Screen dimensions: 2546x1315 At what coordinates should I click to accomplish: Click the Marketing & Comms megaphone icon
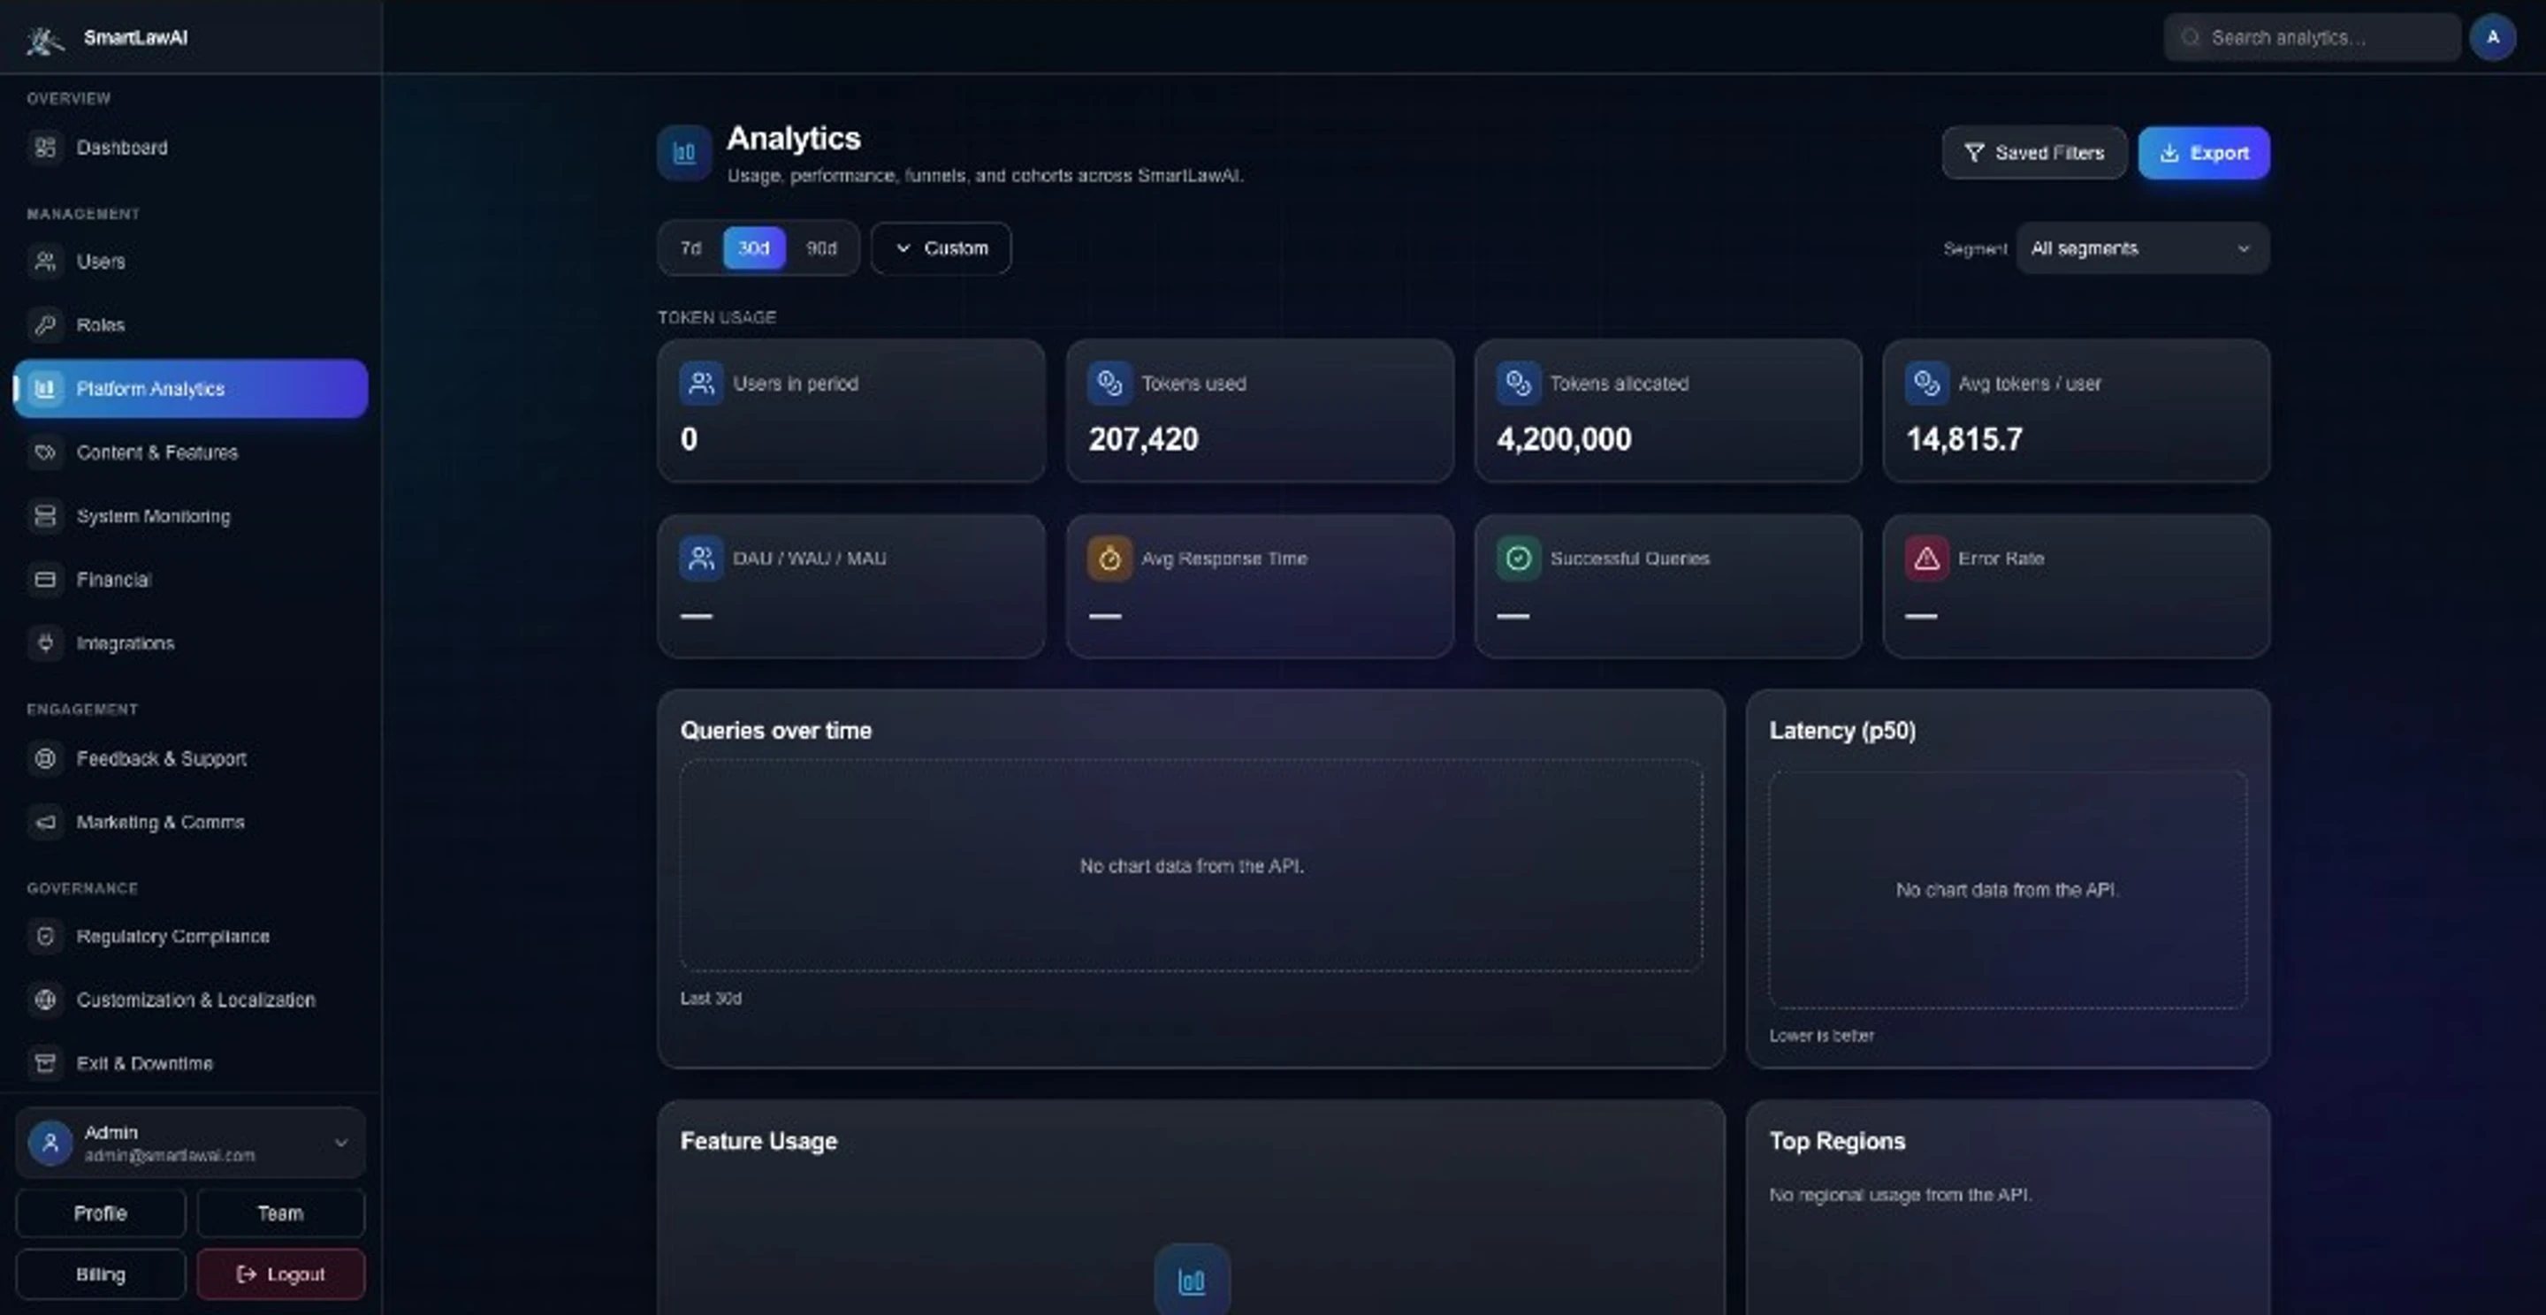[45, 822]
